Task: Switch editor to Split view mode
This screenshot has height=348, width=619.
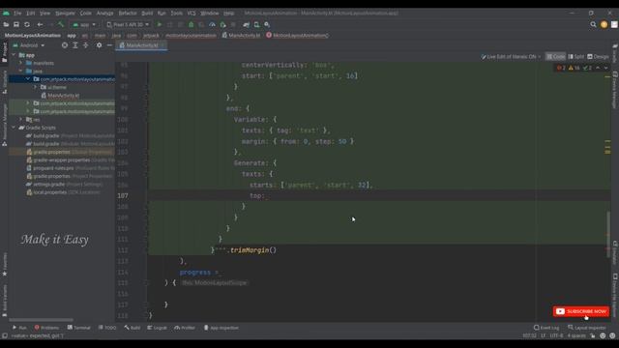Action: coord(576,57)
